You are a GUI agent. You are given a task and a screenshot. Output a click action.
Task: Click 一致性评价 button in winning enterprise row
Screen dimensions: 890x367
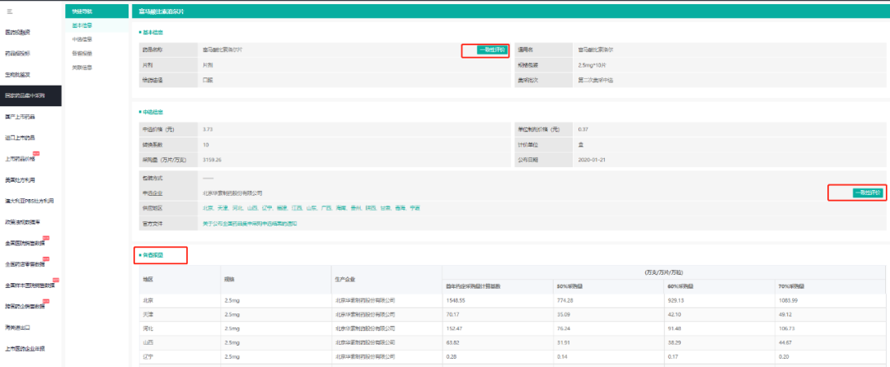tap(857, 193)
